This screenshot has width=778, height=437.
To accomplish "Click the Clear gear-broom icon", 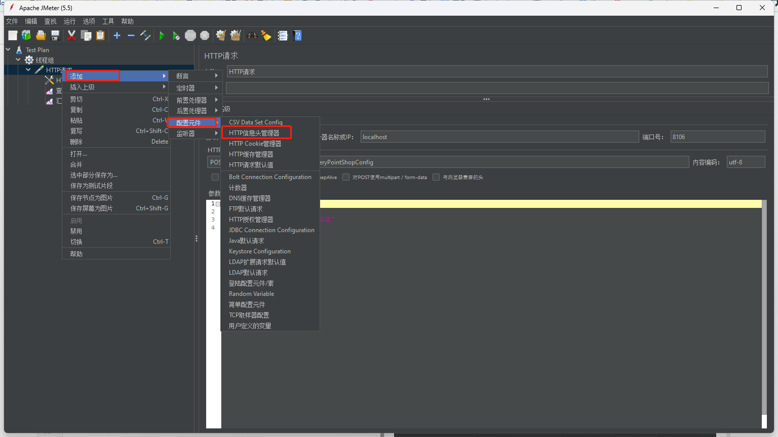I will tap(221, 35).
